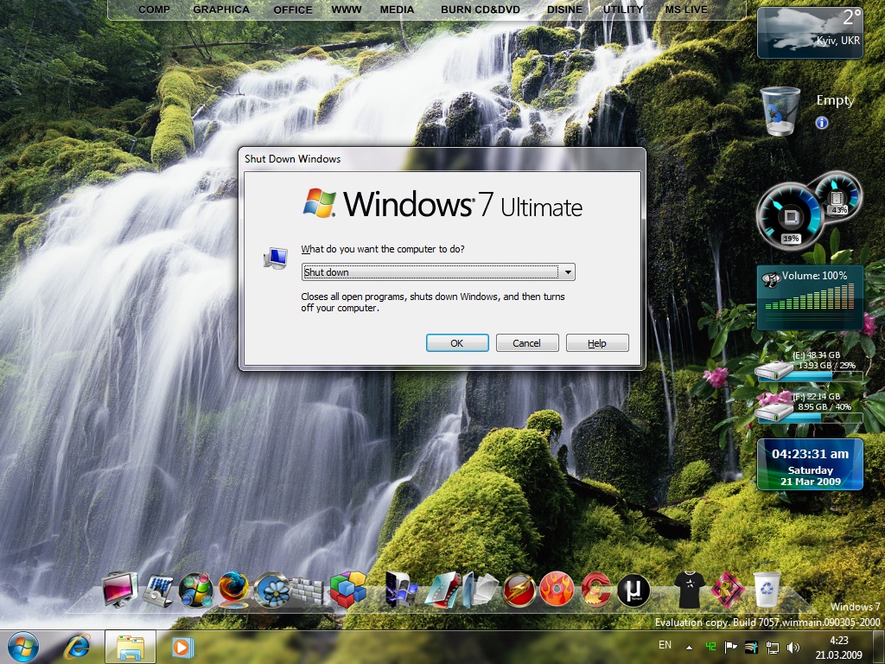Click the Recycle Bin gadget icon

(x=780, y=112)
